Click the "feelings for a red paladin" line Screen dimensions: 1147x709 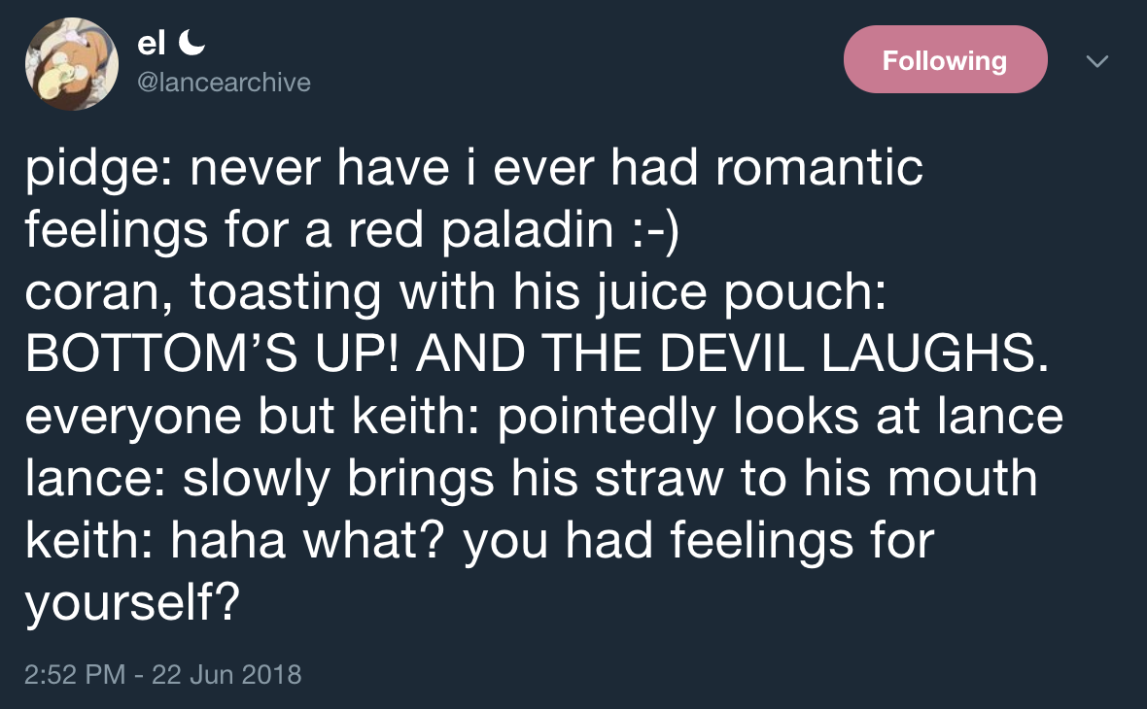tap(321, 231)
